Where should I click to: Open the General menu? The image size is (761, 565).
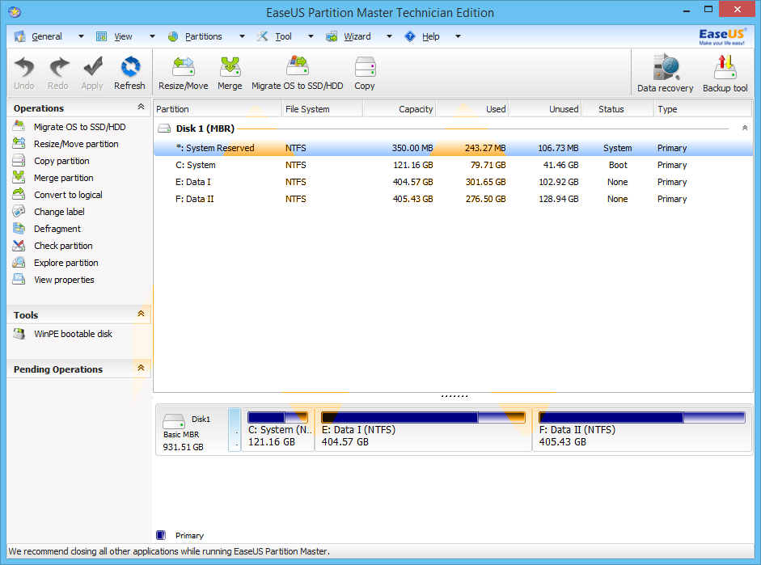(x=47, y=36)
